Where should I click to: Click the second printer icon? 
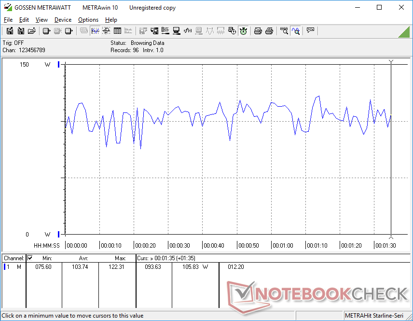point(269,31)
